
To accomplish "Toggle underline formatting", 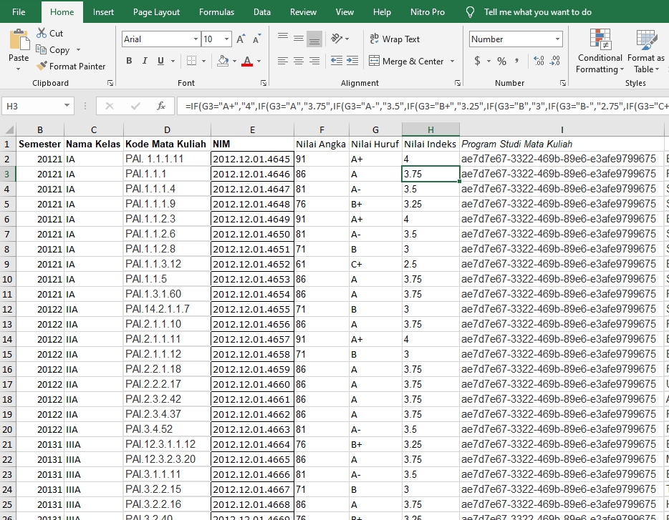I will [x=161, y=61].
